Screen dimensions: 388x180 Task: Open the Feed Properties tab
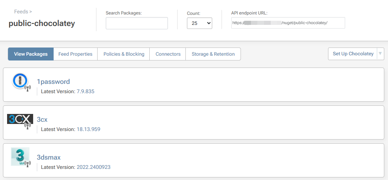pyautogui.click(x=75, y=54)
